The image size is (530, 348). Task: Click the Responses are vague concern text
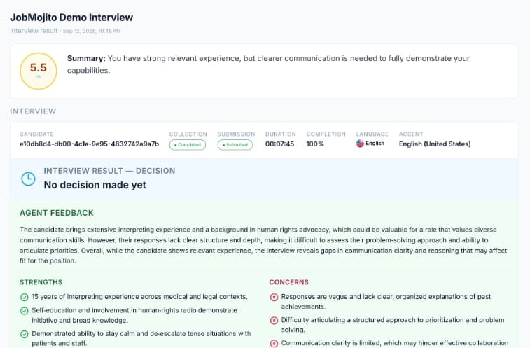[386, 302]
